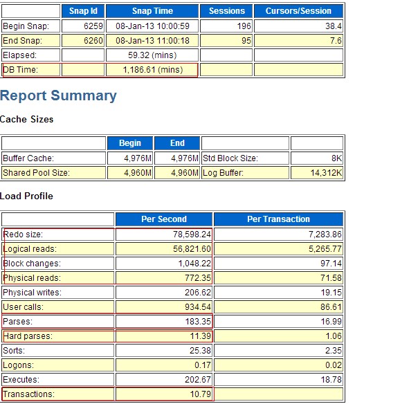
Task: Click the Report Summary heading
Action: [x=58, y=95]
